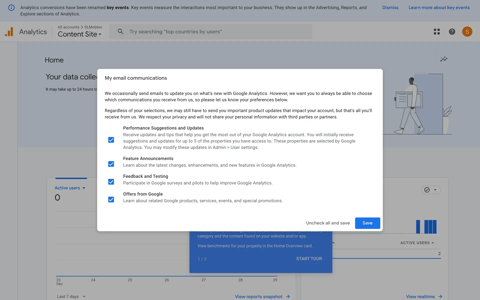Open the Content Site property dropdown
The width and height of the screenshot is (480, 300).
(x=79, y=34)
